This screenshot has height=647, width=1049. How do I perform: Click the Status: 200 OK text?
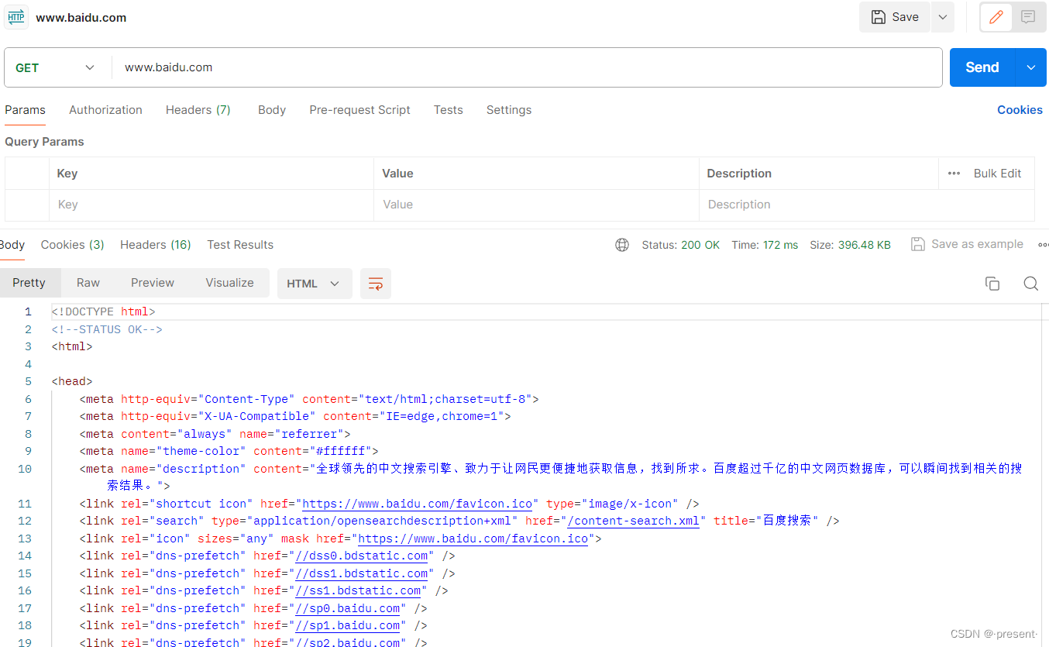tap(680, 245)
